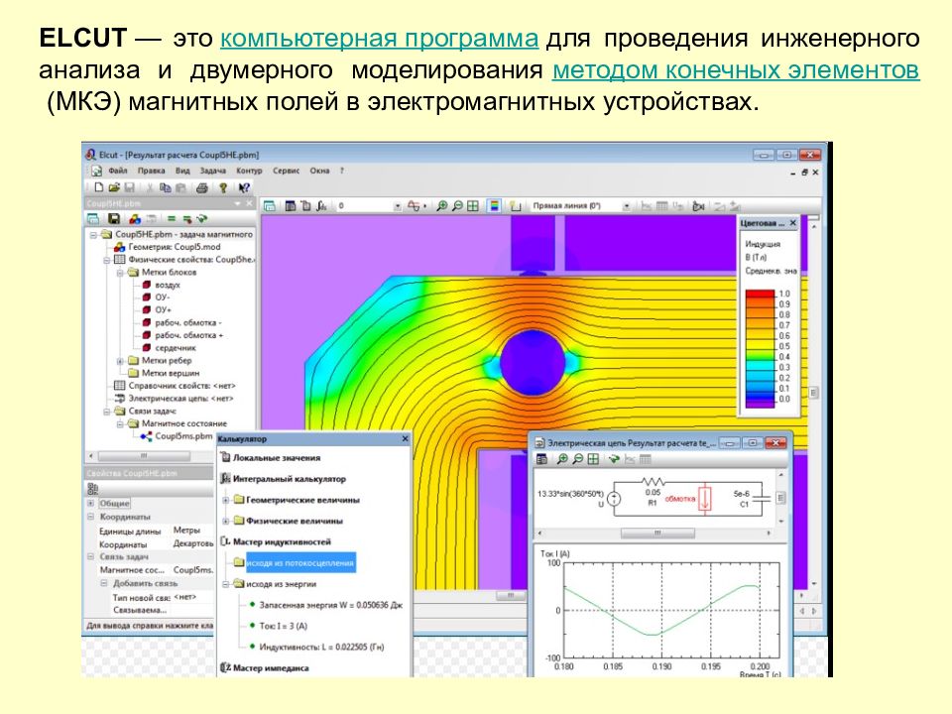The image size is (952, 714).
Task: Close the Цветовая legend panel
Action: point(792,223)
